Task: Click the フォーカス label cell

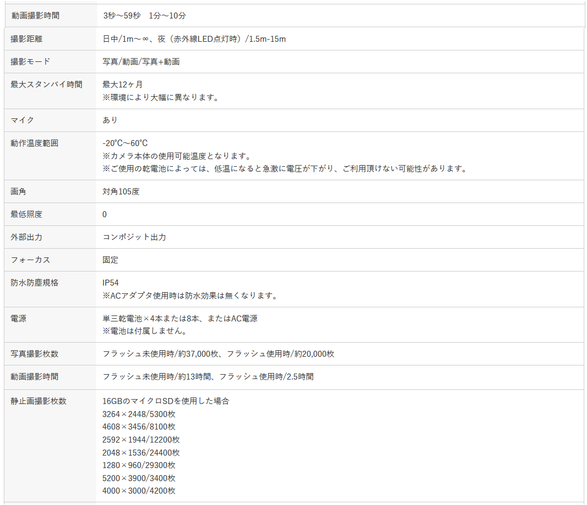Action: [30, 260]
